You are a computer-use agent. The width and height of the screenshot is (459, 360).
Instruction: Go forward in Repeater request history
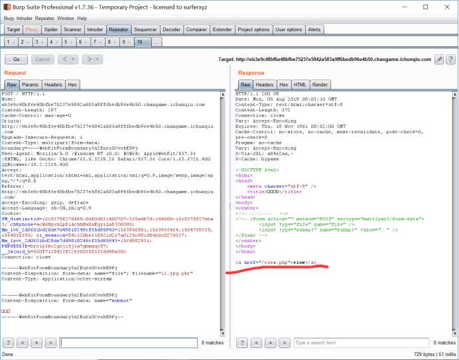coord(88,59)
